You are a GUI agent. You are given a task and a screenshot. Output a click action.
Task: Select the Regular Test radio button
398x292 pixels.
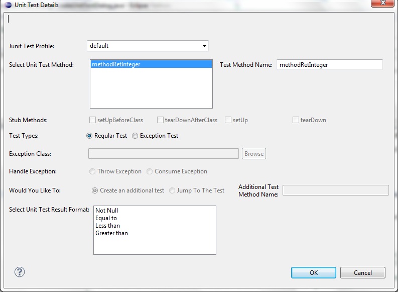pyautogui.click(x=89, y=136)
